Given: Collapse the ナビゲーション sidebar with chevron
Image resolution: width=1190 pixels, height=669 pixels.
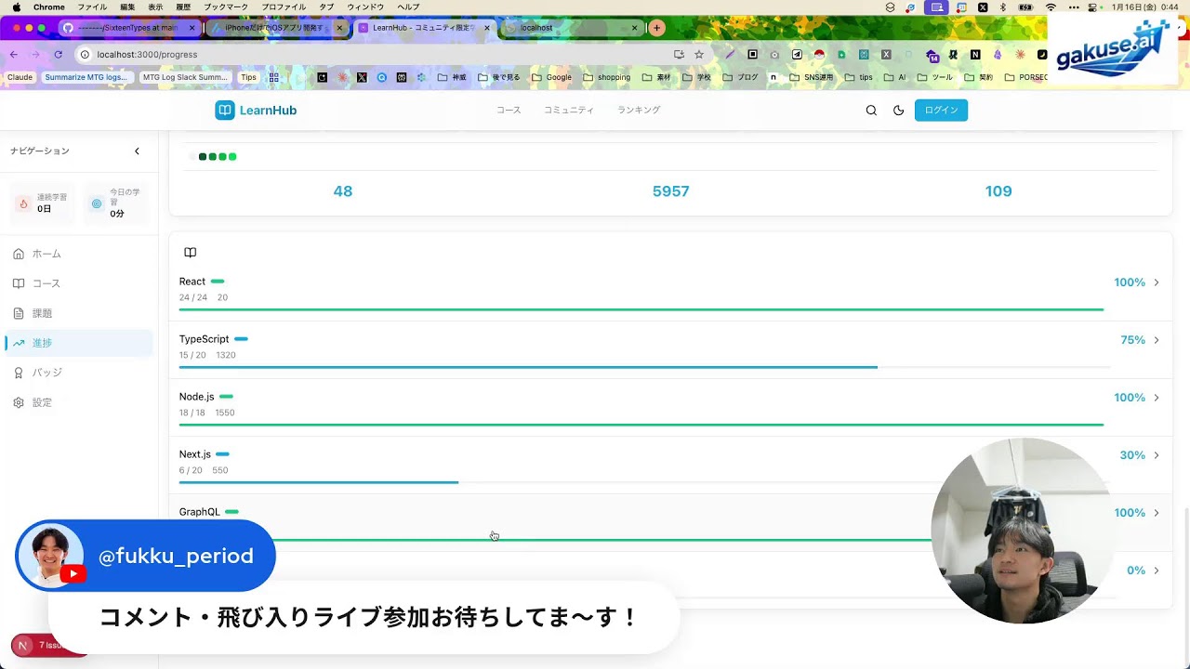Looking at the screenshot, I should click(137, 151).
